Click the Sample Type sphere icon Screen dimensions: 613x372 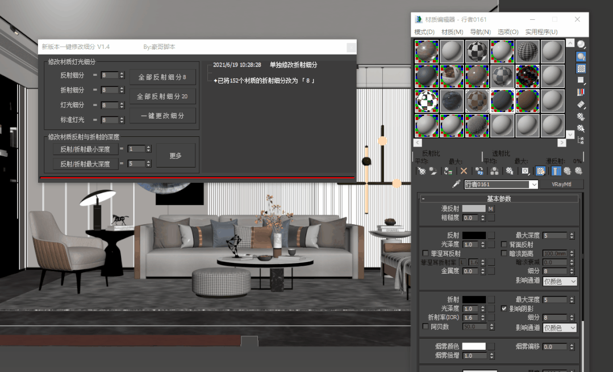coord(581,44)
